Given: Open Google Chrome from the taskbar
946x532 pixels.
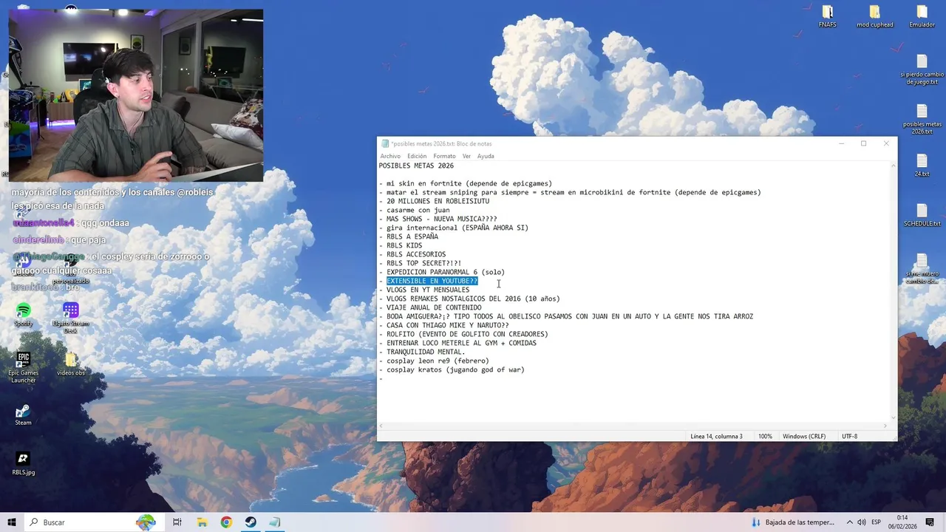Looking at the screenshot, I should coord(226,522).
